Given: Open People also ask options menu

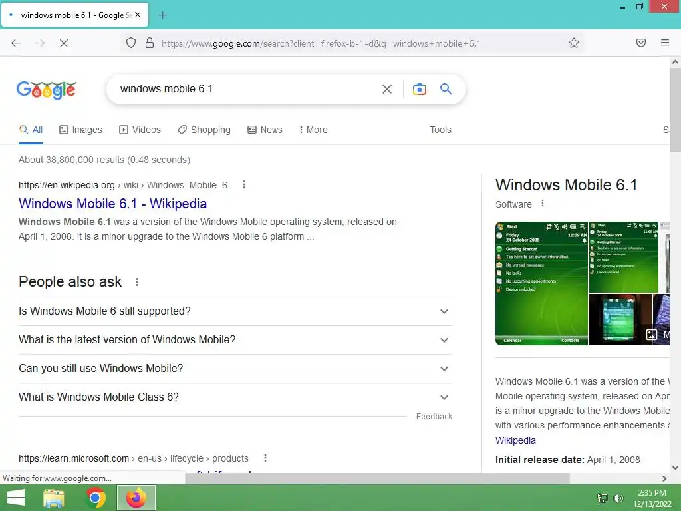Looking at the screenshot, I should (x=137, y=282).
